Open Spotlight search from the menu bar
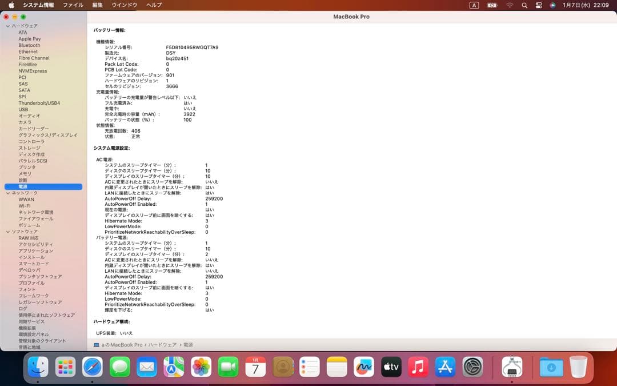617x386 pixels. (524, 5)
